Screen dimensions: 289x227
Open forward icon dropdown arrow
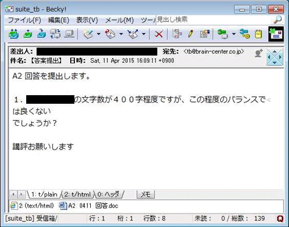143,34
